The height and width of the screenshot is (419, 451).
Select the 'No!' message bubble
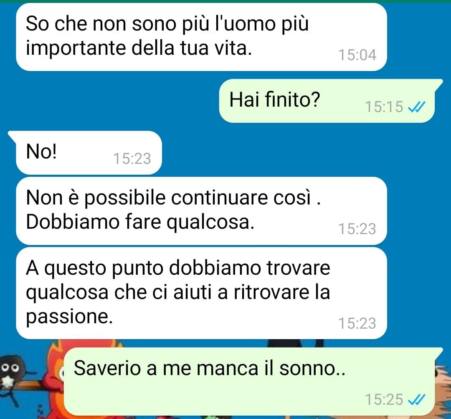point(86,152)
